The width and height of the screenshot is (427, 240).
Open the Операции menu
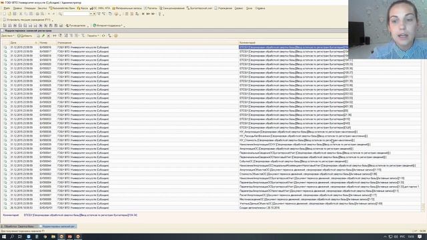(29, 8)
